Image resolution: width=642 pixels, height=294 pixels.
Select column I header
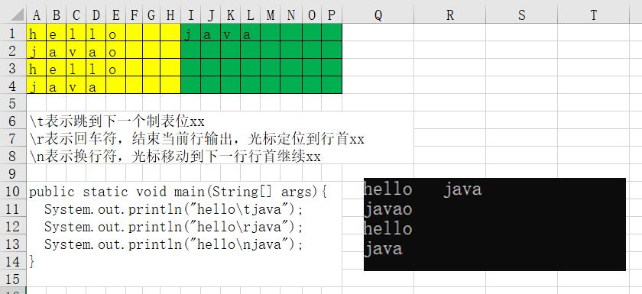[190, 15]
